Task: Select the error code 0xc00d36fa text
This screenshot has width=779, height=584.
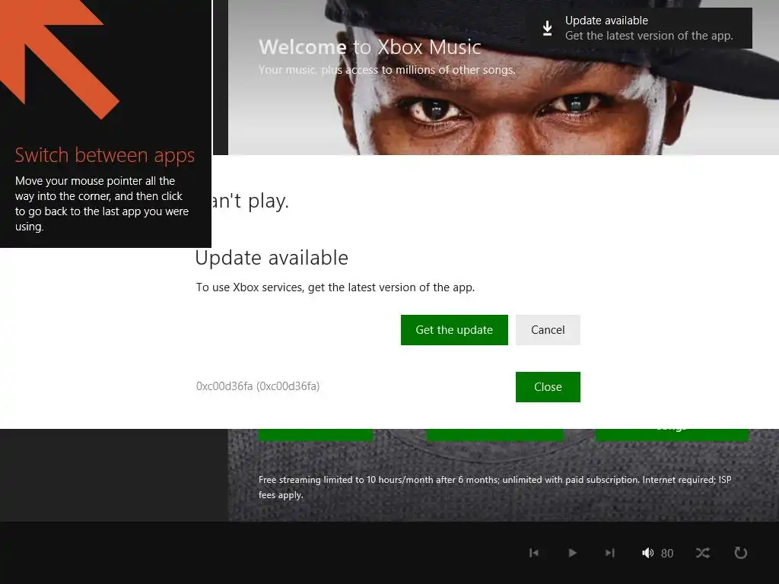Action: pos(258,386)
